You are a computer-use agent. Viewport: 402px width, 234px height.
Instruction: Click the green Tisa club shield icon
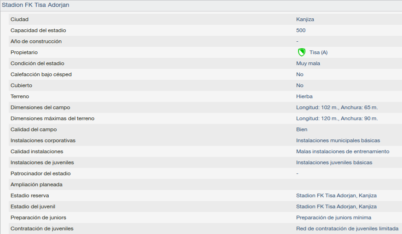[302, 52]
